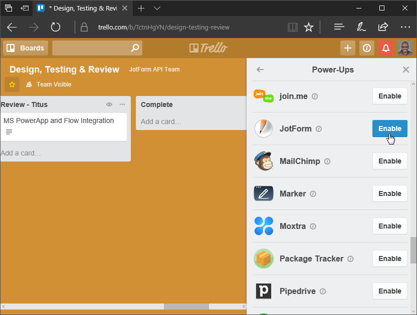The width and height of the screenshot is (417, 315).
Task: Click the Pipedrive logo
Action: click(x=264, y=291)
